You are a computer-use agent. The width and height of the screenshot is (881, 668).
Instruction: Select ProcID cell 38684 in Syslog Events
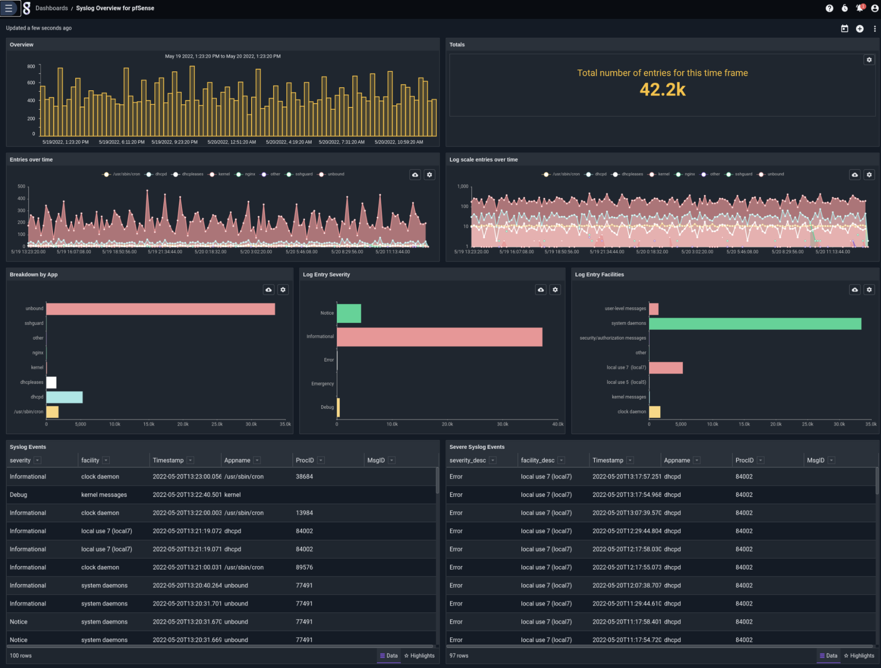[x=305, y=477]
